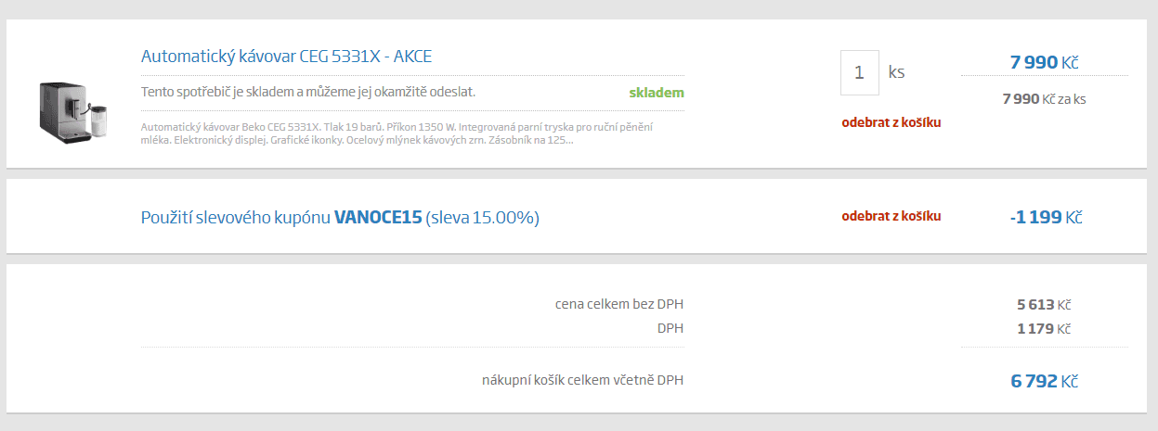Click the coffee machine product thumbnail
Screen dimensions: 1158x431
coord(73,110)
